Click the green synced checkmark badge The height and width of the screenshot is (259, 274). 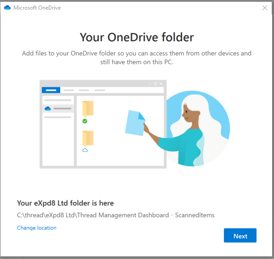pyautogui.click(x=85, y=121)
